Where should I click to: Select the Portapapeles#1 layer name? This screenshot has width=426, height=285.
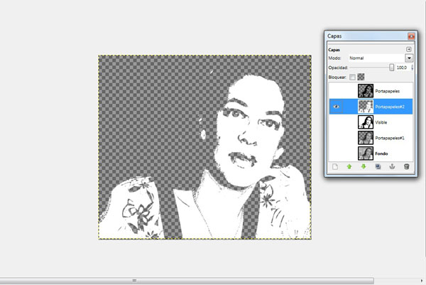point(390,138)
